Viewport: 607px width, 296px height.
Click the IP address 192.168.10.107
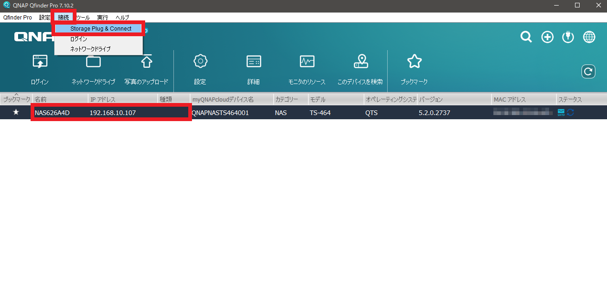click(x=113, y=113)
